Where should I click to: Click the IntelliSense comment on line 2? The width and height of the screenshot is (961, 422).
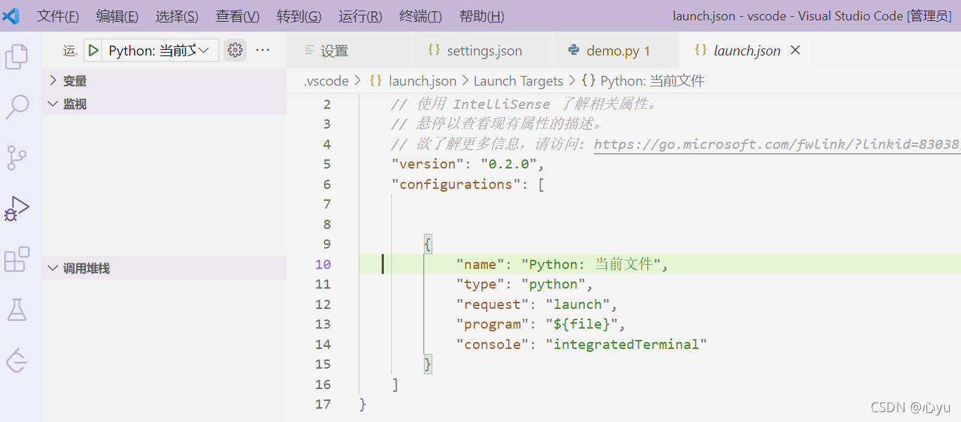coord(524,105)
